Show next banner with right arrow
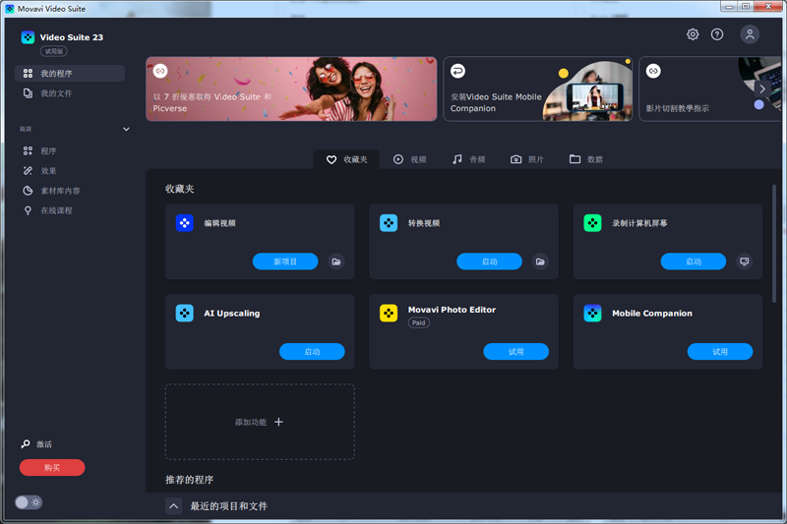The width and height of the screenshot is (787, 524). pyautogui.click(x=762, y=89)
